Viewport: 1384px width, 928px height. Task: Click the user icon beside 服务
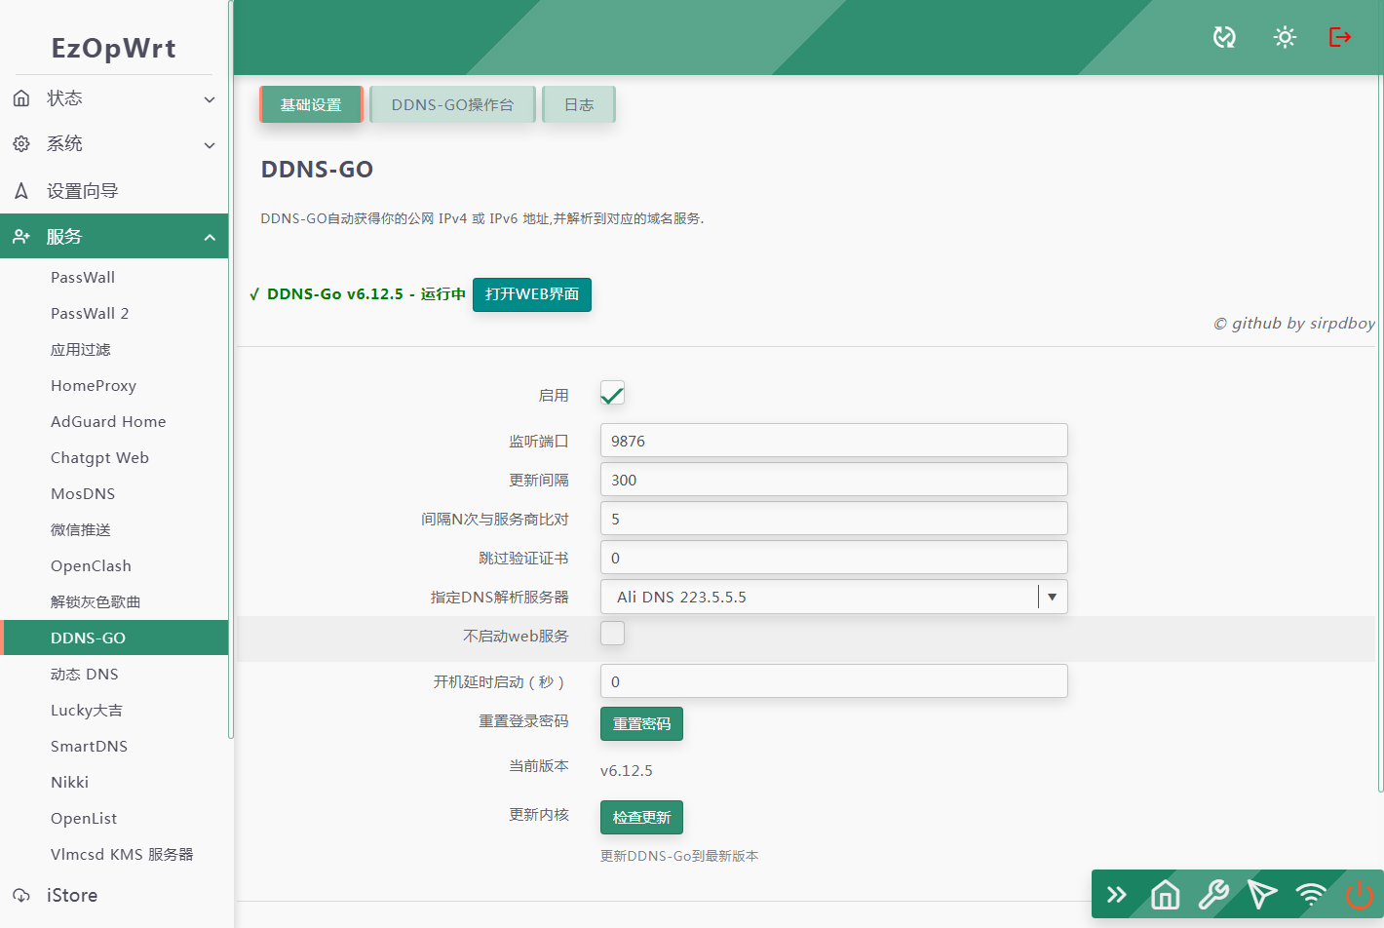(21, 237)
